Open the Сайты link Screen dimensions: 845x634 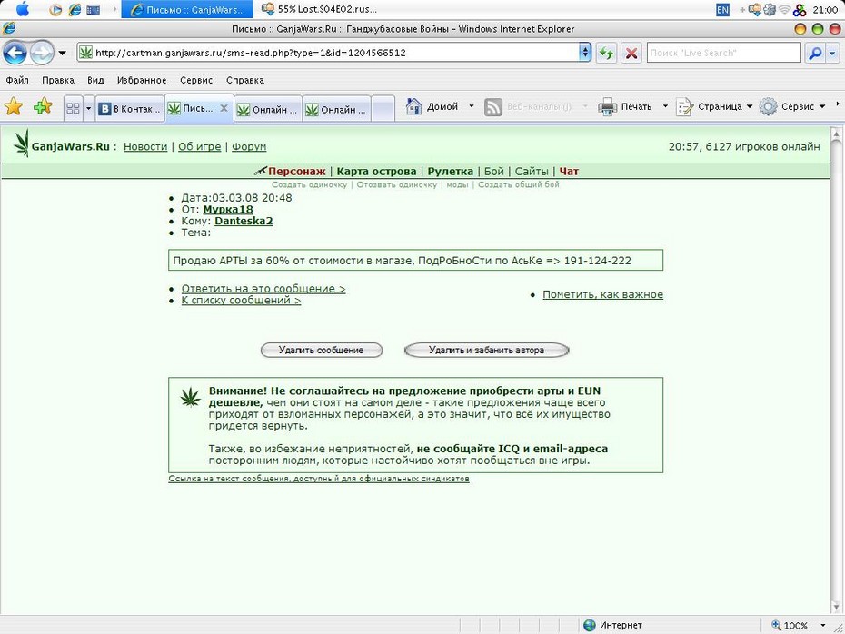[532, 172]
